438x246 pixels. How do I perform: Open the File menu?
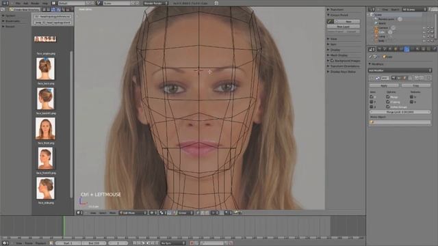18,3
